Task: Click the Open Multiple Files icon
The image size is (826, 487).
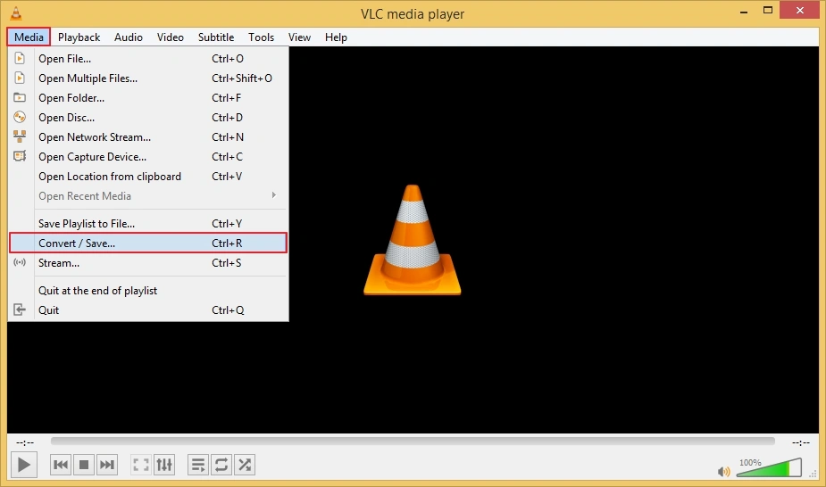Action: 20,78
